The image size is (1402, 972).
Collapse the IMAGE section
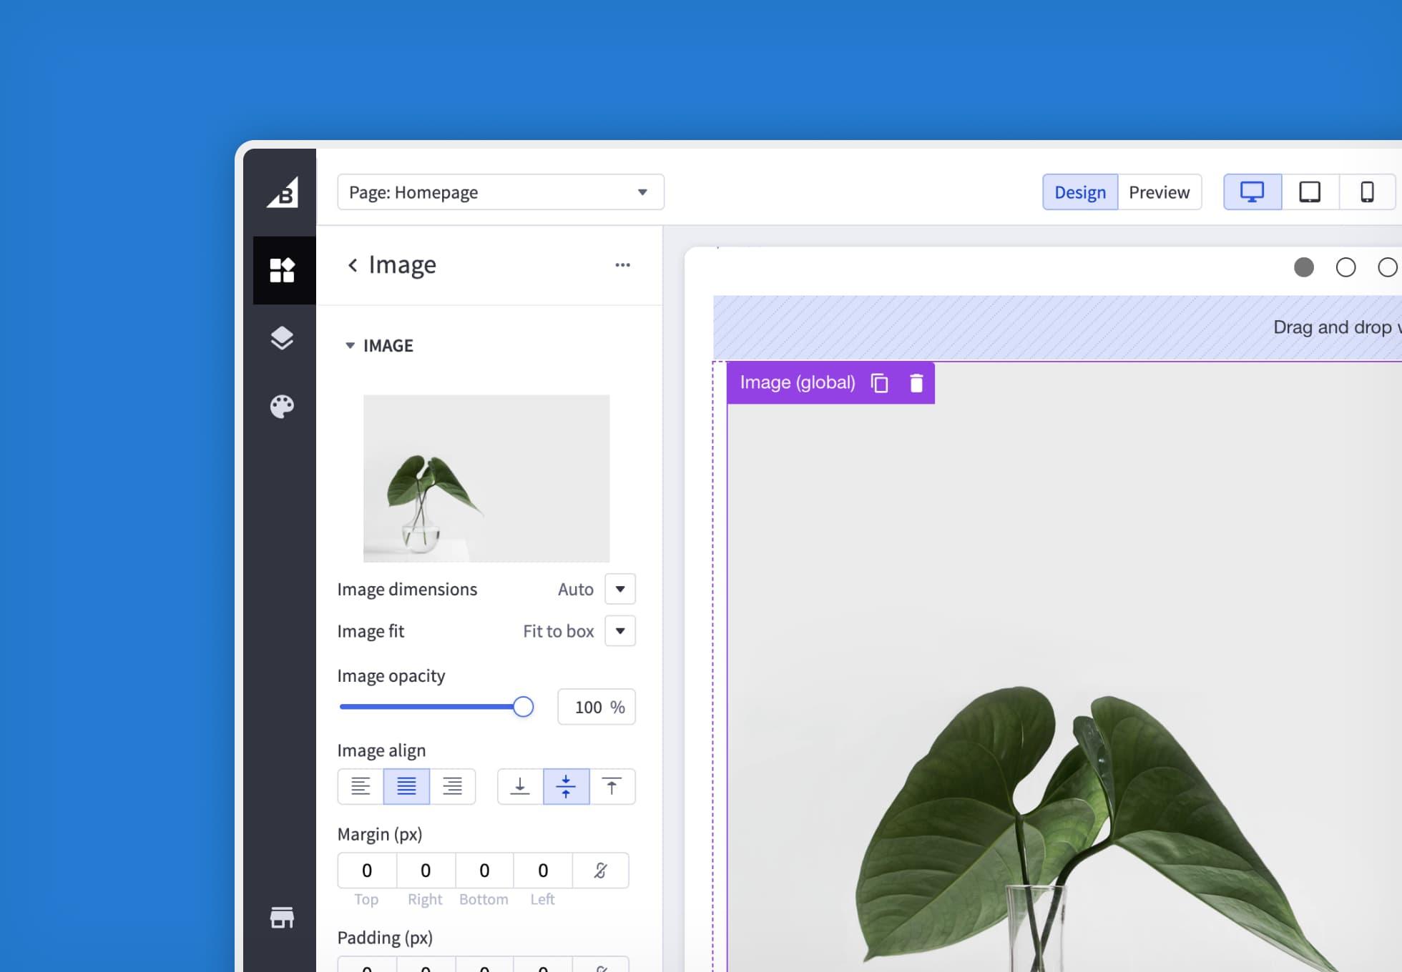(x=350, y=346)
